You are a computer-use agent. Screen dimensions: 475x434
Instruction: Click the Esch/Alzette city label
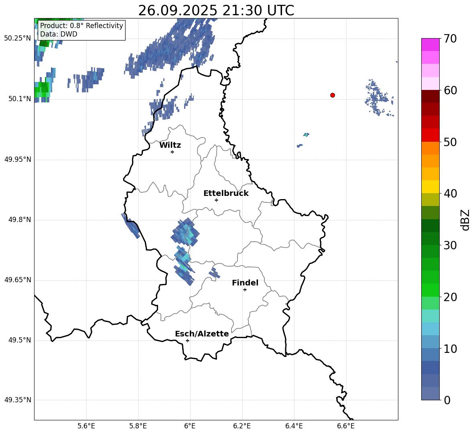point(202,334)
